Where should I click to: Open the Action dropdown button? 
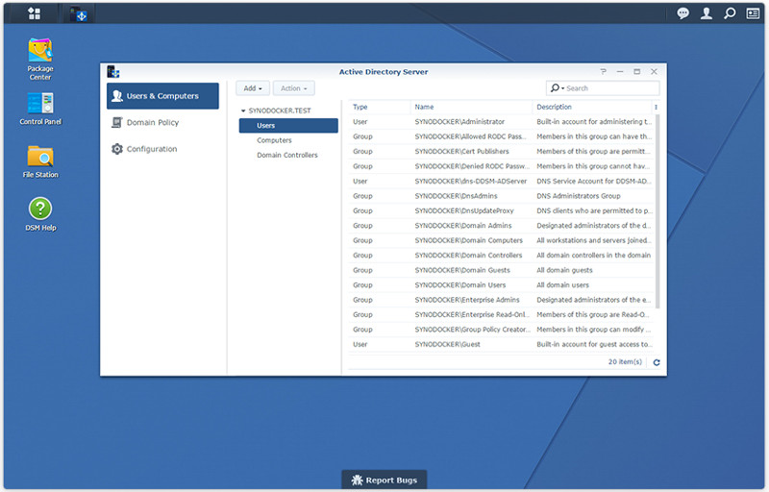pyautogui.click(x=294, y=88)
